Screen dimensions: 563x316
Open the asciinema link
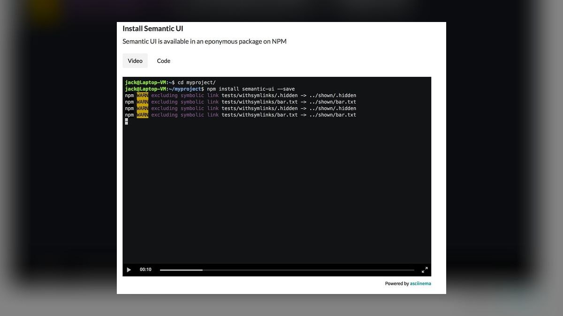click(420, 283)
